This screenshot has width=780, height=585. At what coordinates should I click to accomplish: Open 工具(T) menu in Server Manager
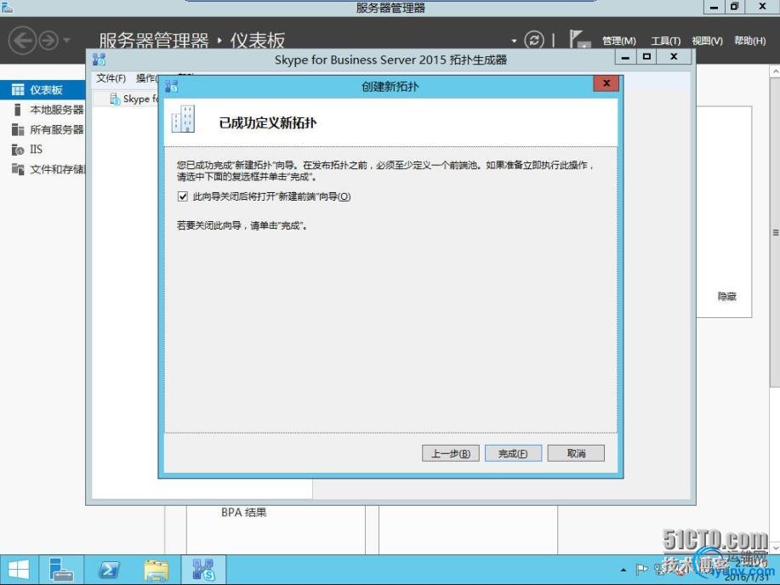click(665, 41)
